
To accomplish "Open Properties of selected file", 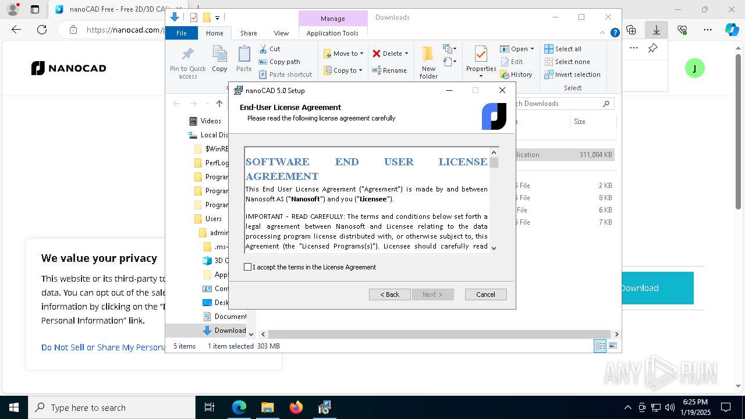I will (481, 62).
